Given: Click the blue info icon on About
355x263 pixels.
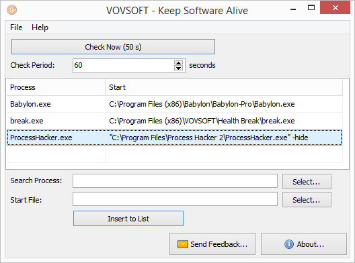Looking at the screenshot, I should pos(289,244).
